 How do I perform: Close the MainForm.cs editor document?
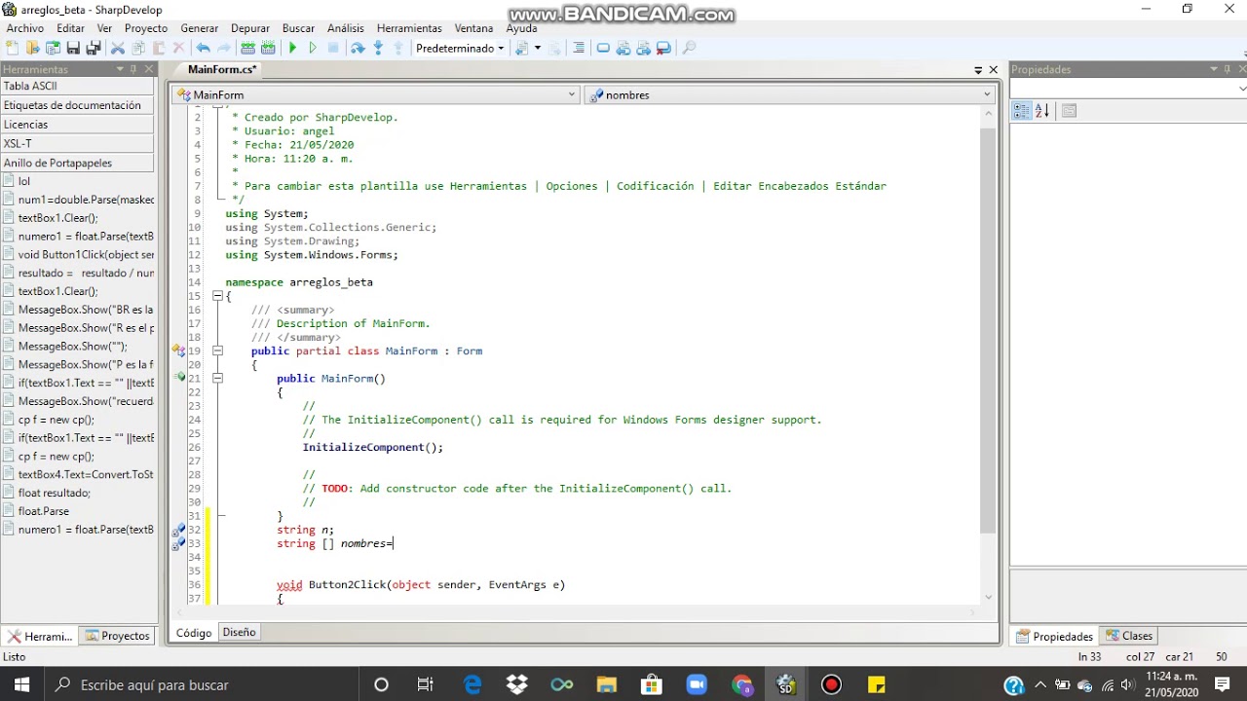pyautogui.click(x=994, y=70)
